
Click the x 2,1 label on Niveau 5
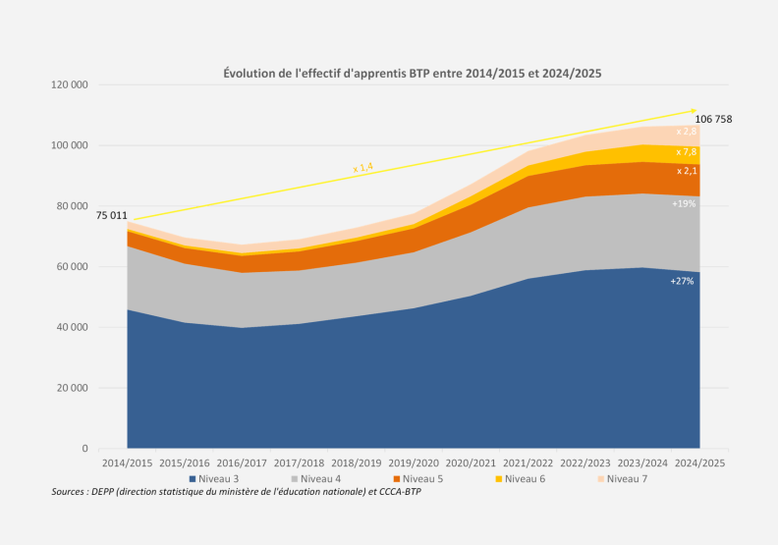pyautogui.click(x=687, y=171)
